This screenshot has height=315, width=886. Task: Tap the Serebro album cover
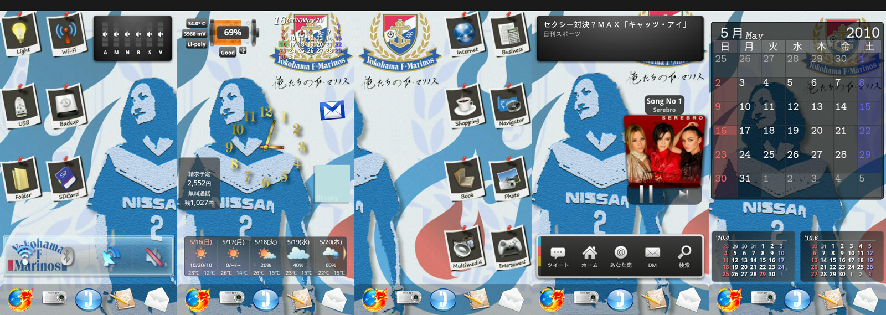tap(665, 149)
